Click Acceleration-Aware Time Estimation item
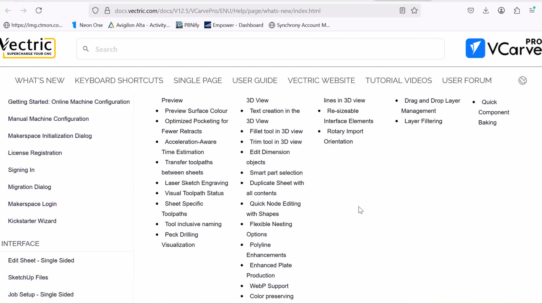542x304 pixels. (189, 147)
